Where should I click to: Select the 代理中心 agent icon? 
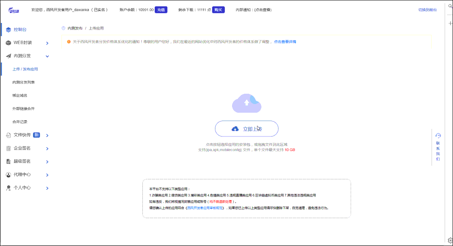tap(8, 174)
